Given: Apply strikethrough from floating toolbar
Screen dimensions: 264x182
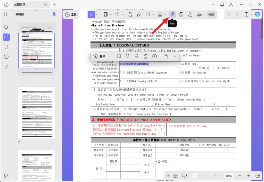Looking at the screenshot, I should 137,56.
